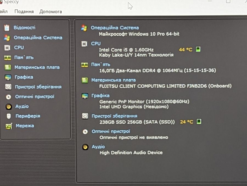Click the Windows flag icon in sidebar
Screen dimensions: 247x186
pyautogui.click(x=7, y=38)
